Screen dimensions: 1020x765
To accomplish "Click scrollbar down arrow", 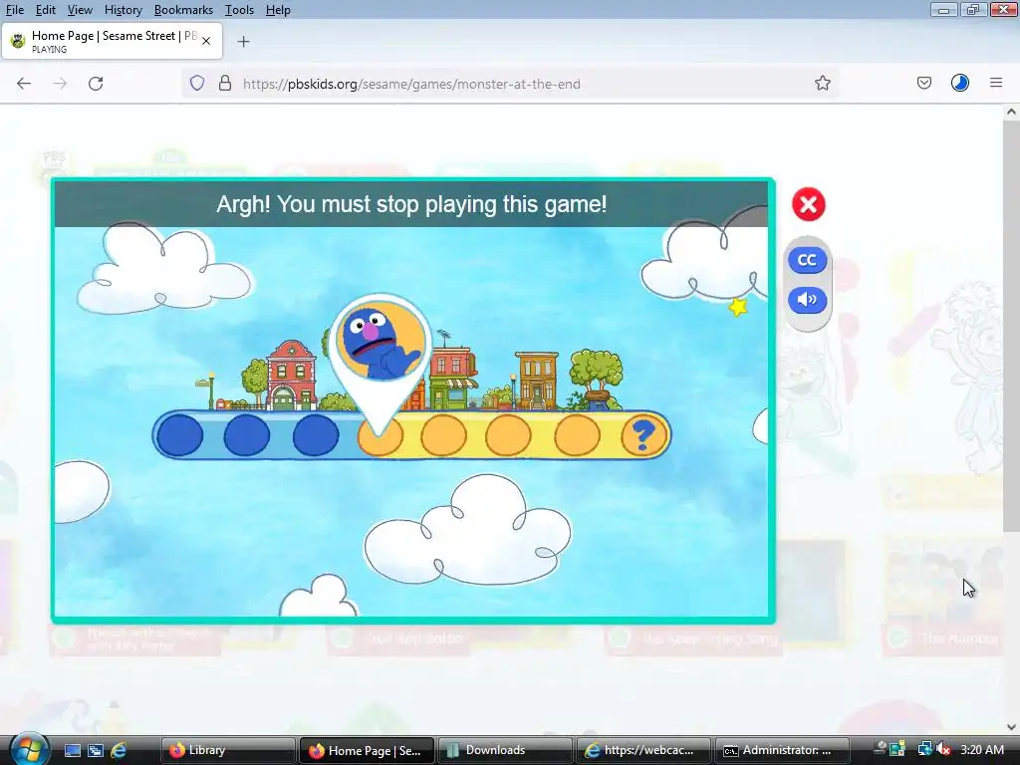I will pos(1011,727).
